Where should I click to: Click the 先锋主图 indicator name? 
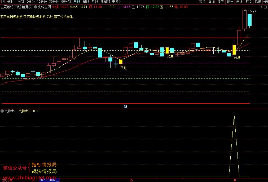point(45,7)
